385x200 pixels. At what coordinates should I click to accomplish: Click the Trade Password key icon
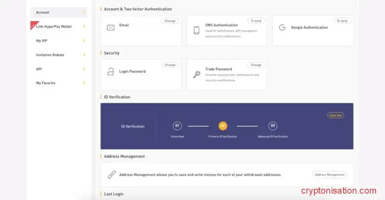tap(197, 74)
